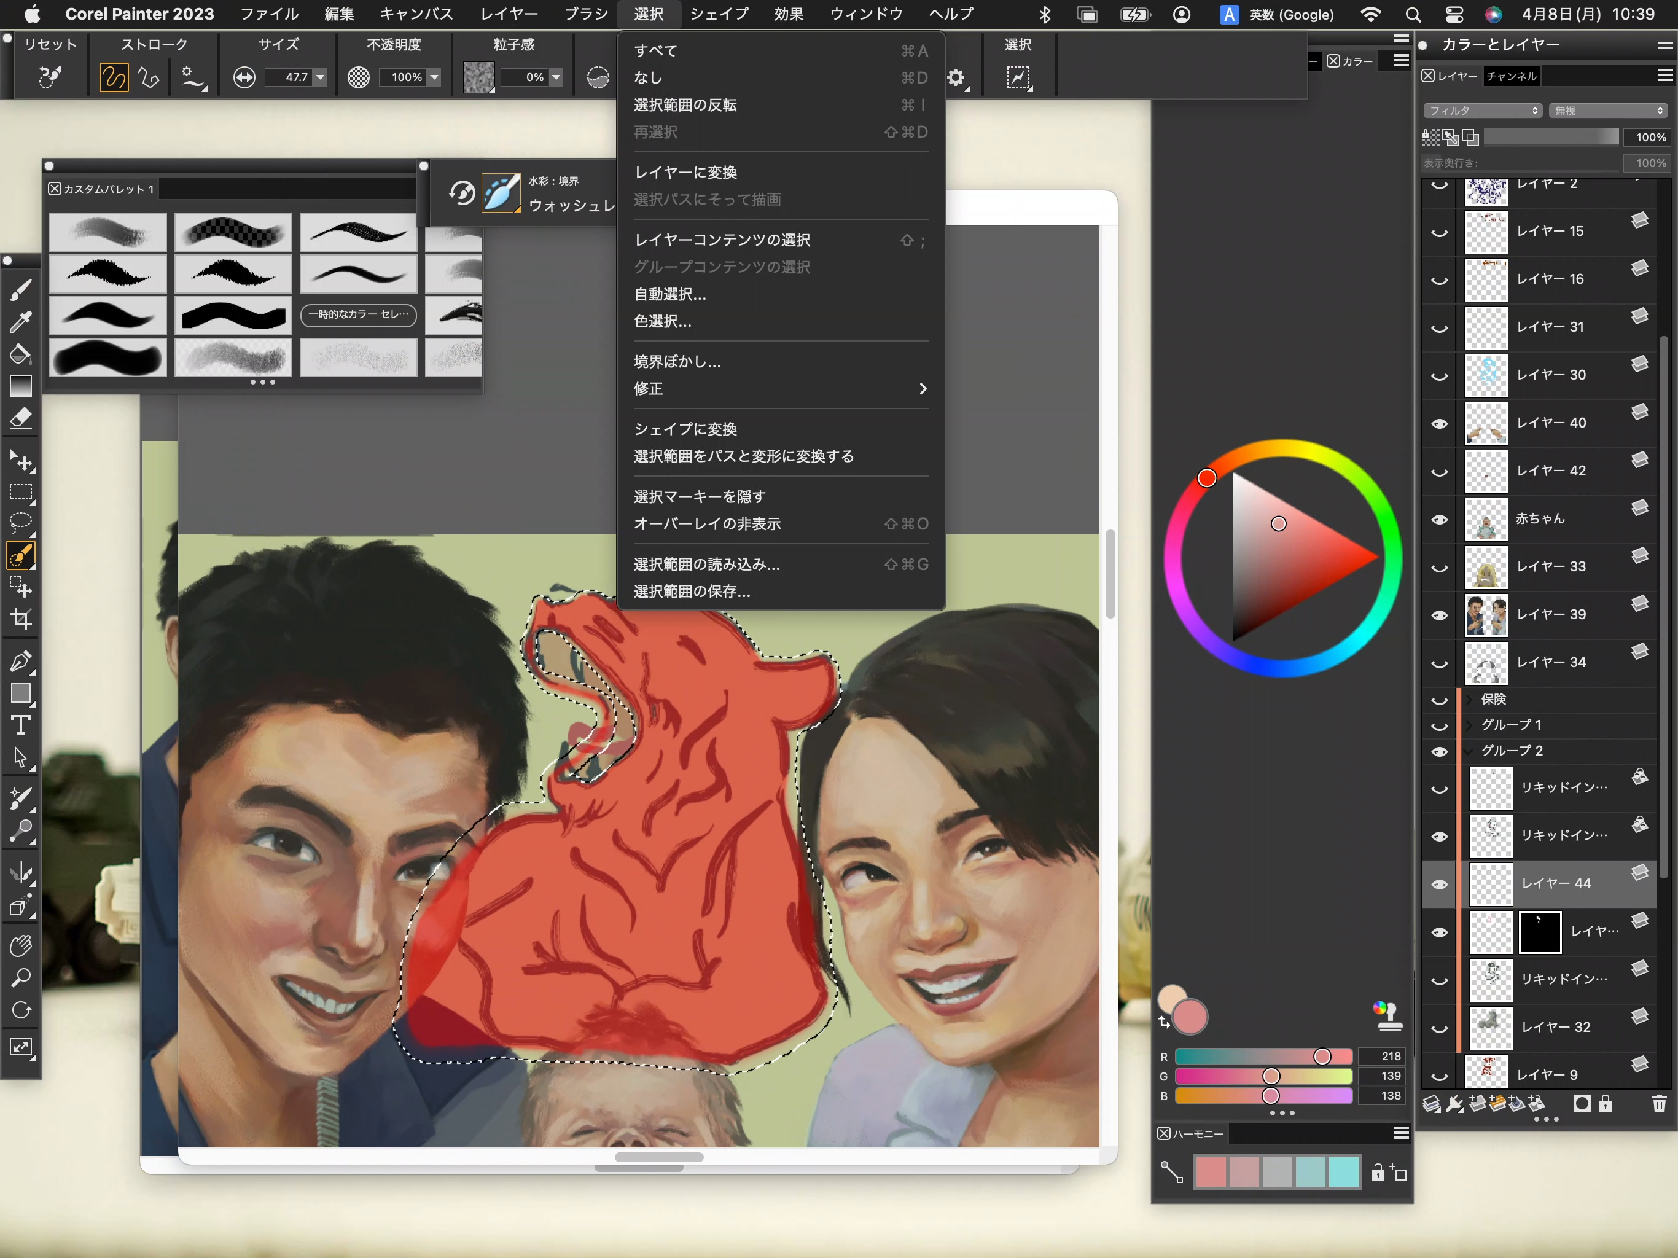Choose 色選択... from the menu
This screenshot has height=1258, width=1678.
click(781, 322)
